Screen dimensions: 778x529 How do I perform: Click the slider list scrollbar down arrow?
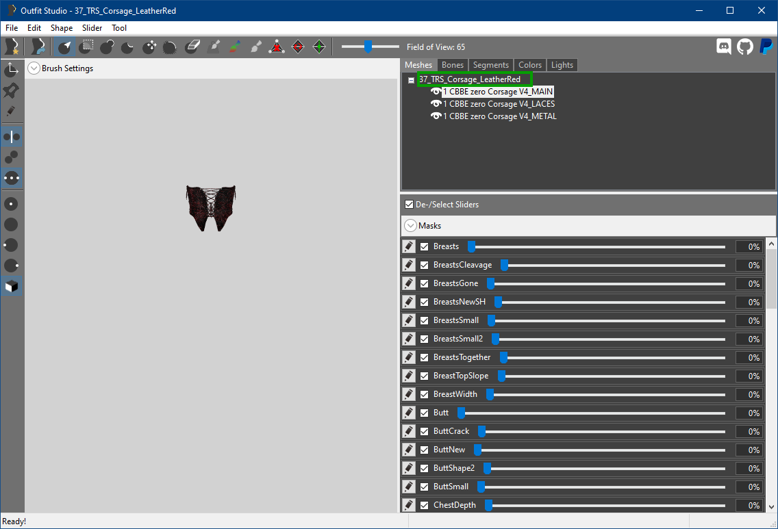click(x=771, y=506)
